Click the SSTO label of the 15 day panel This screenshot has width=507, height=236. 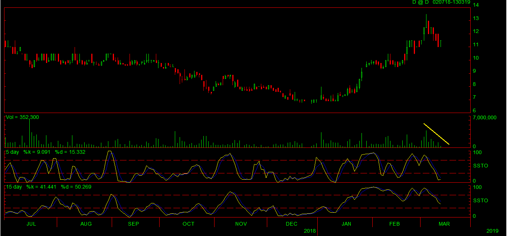tap(481, 200)
